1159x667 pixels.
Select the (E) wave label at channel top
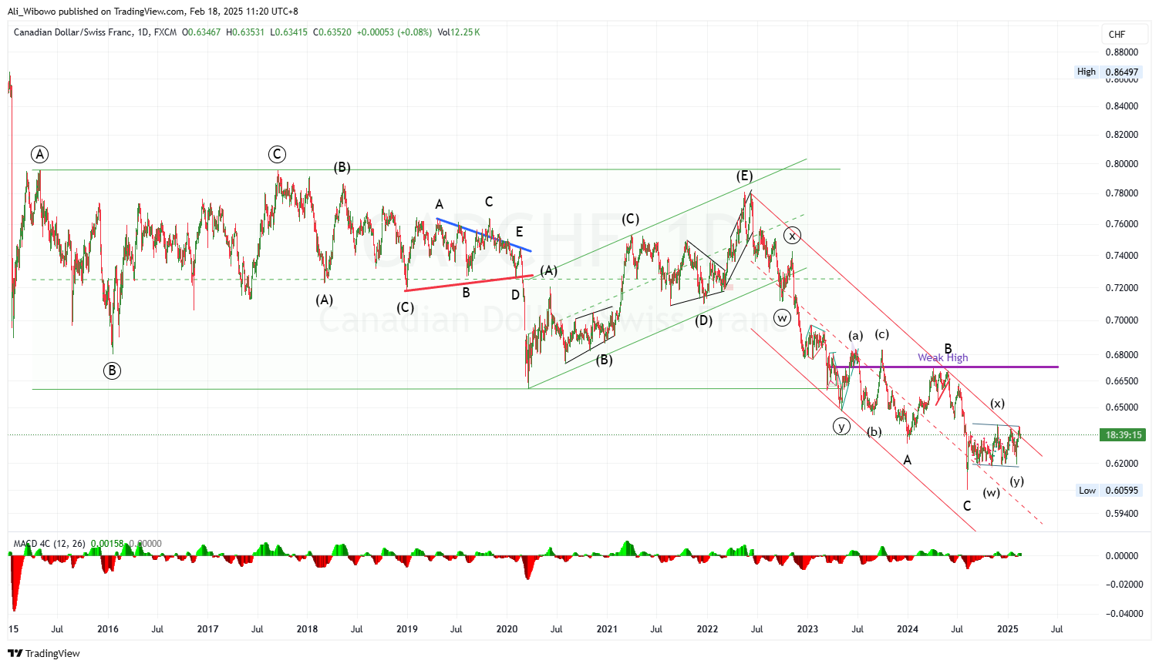coord(744,176)
